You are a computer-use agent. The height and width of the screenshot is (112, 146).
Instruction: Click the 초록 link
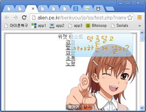click(70, 58)
